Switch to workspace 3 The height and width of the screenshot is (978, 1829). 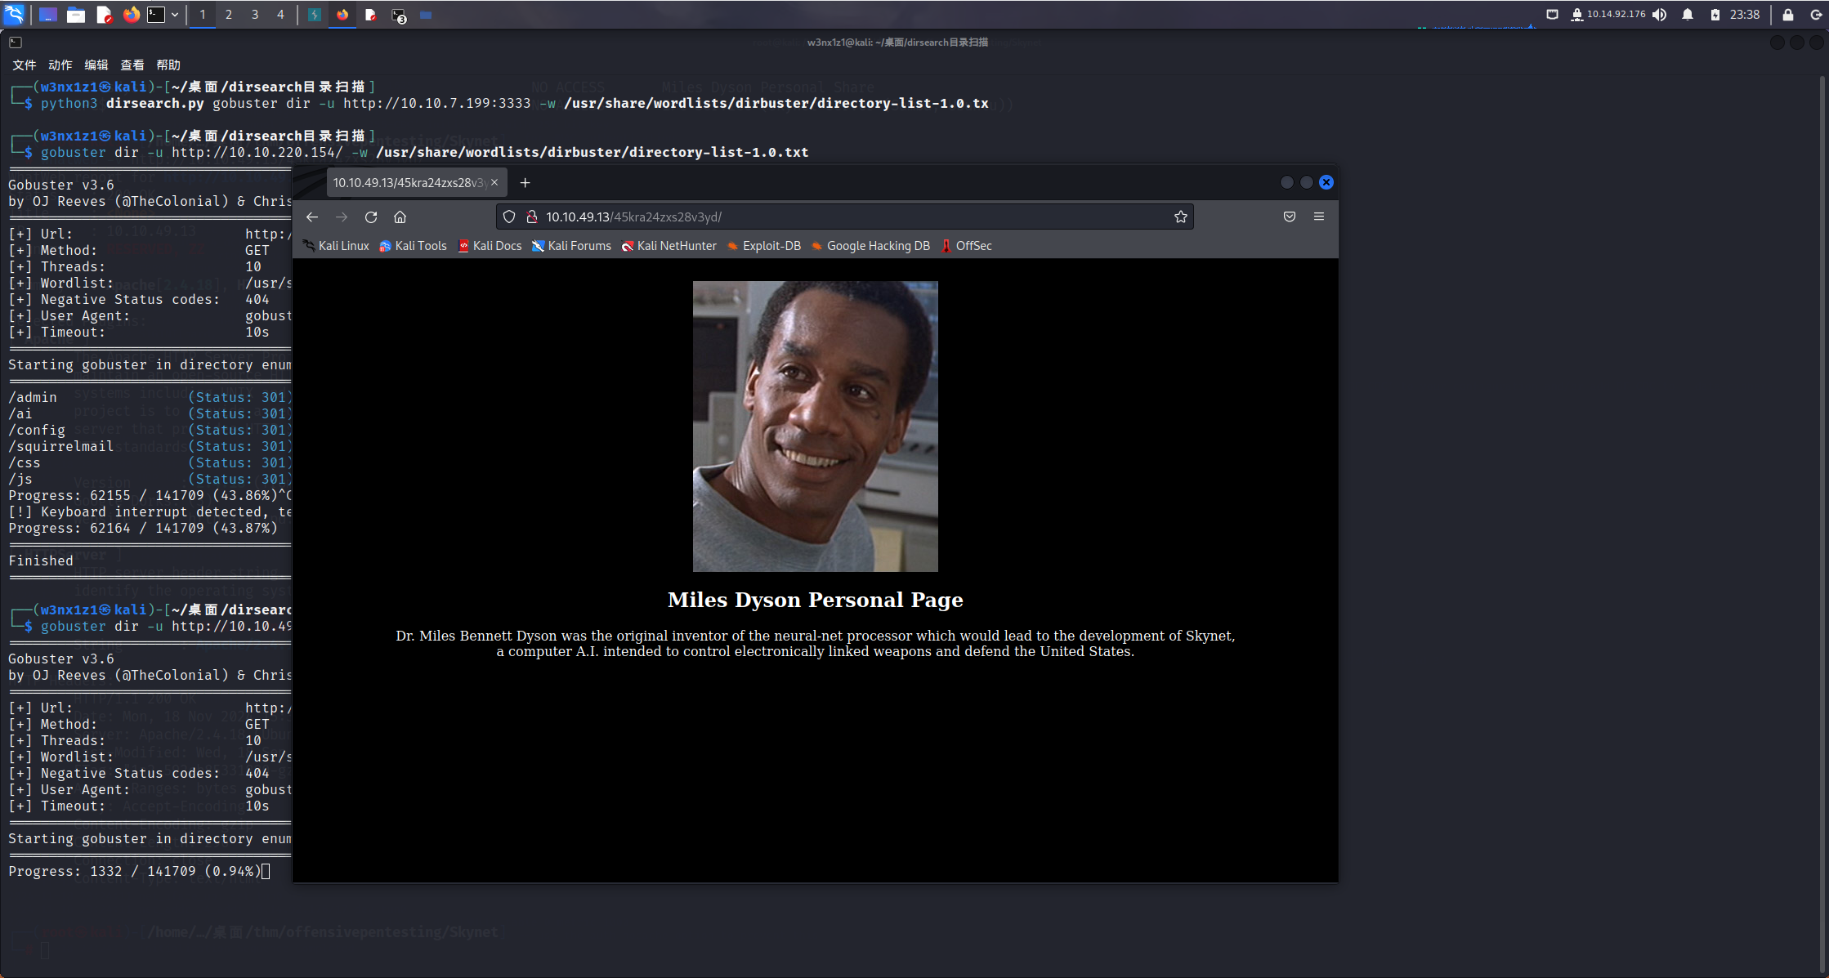click(254, 15)
